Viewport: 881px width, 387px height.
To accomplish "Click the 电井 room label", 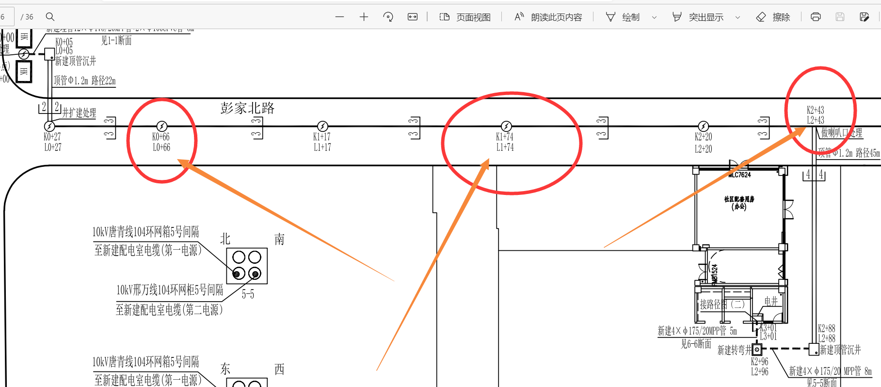I will pos(771,301).
